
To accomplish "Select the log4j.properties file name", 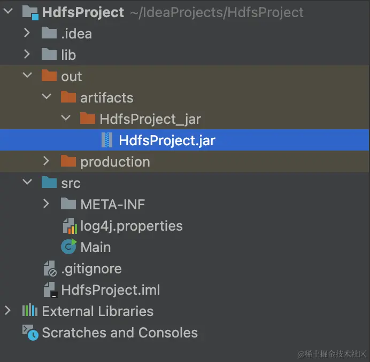I will click(x=132, y=226).
